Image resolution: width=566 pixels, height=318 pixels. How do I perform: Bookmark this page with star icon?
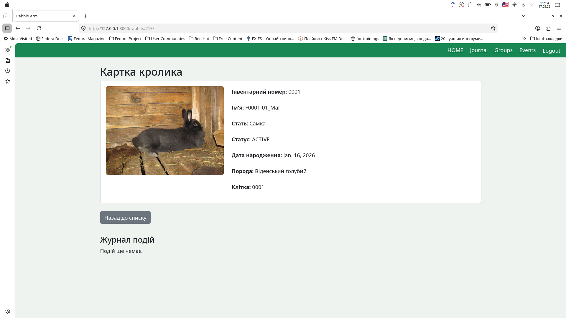[493, 28]
